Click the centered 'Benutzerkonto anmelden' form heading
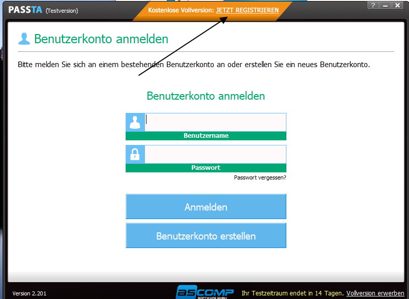 coord(206,96)
